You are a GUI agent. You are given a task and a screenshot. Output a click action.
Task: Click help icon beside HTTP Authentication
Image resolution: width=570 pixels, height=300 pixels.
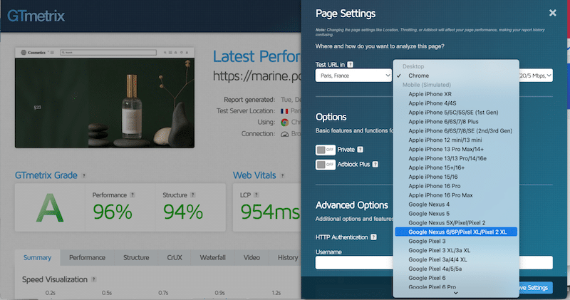pos(372,237)
